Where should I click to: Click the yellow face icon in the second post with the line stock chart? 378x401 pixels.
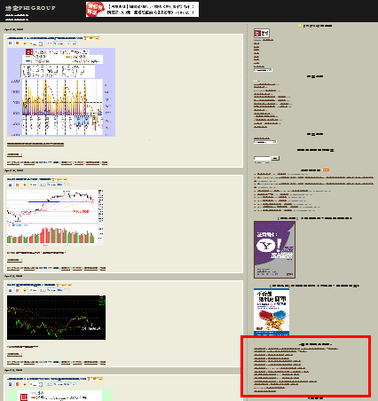(25, 185)
